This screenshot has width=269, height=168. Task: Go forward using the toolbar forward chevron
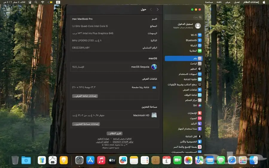(x=151, y=10)
